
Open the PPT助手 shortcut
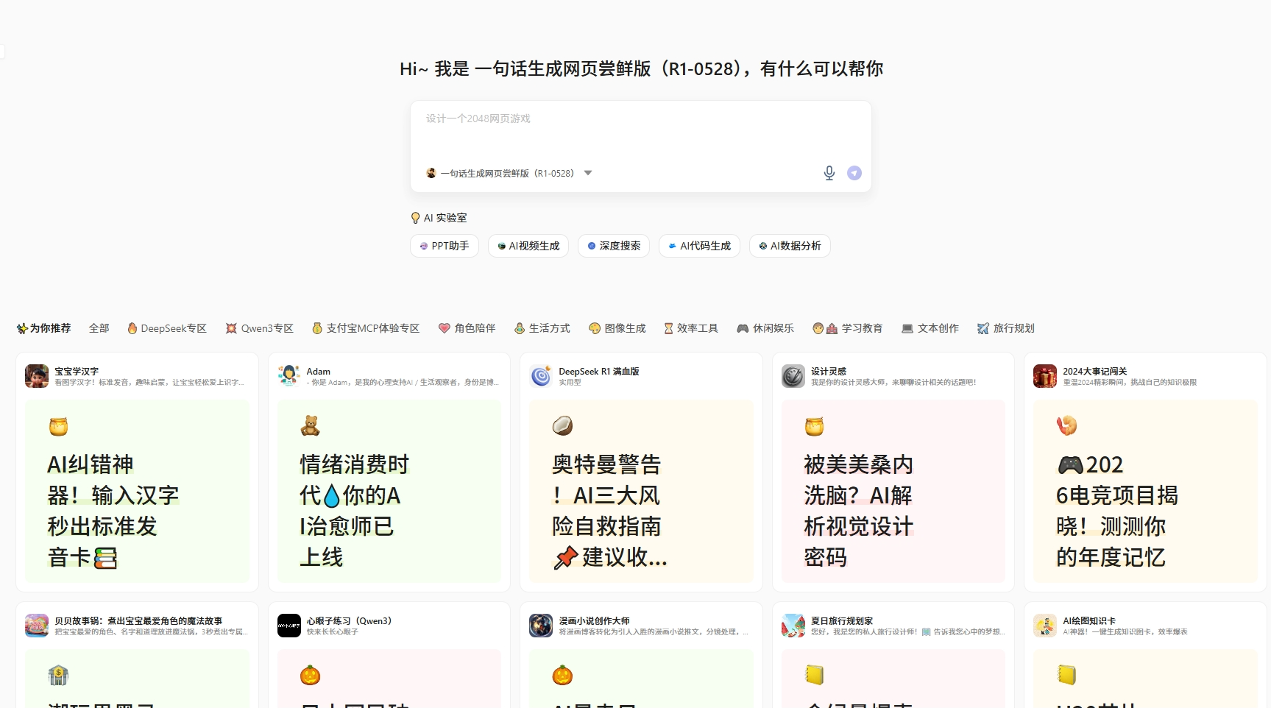click(x=444, y=246)
